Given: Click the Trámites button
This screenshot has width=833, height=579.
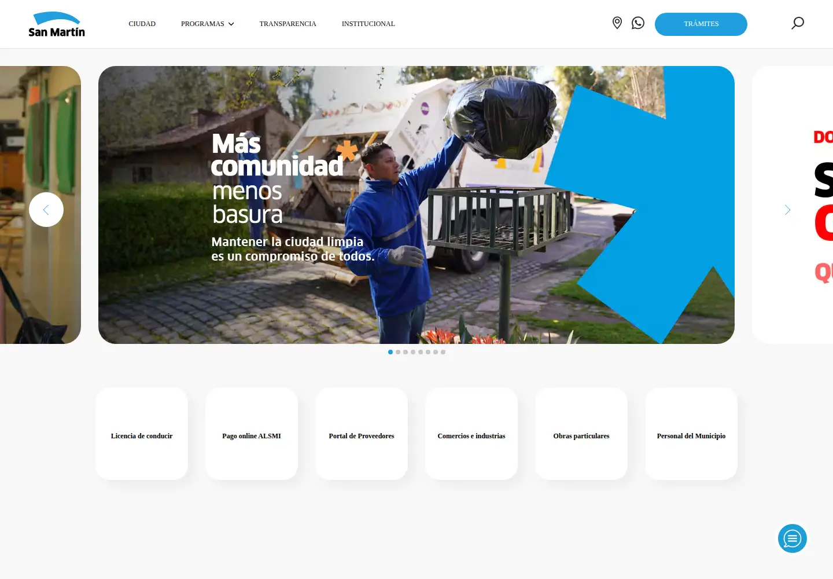Looking at the screenshot, I should pos(701,24).
